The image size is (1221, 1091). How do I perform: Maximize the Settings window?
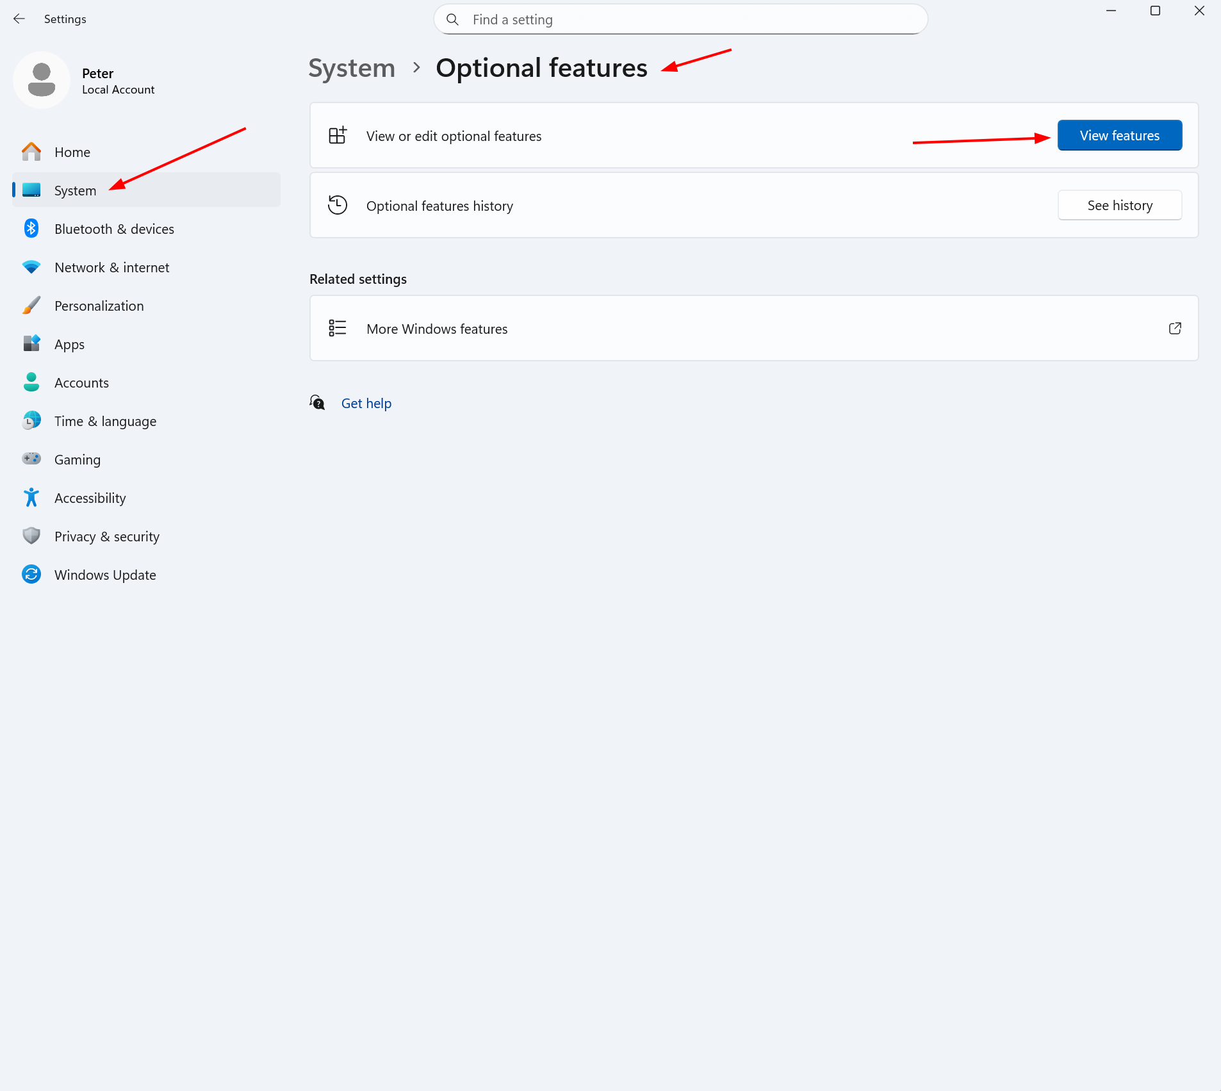click(1155, 11)
